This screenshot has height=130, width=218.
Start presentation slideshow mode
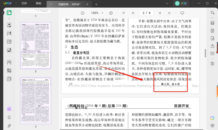(x=182, y=13)
